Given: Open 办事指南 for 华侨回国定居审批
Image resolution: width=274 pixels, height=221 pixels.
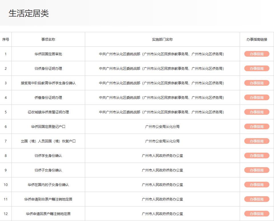Looking at the screenshot, I should coord(257,54).
